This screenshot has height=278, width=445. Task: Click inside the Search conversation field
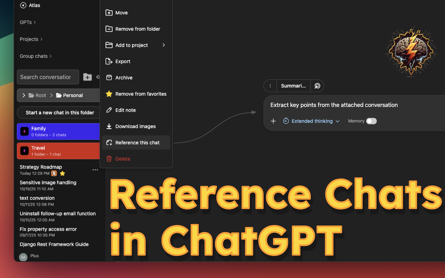pyautogui.click(x=48, y=77)
